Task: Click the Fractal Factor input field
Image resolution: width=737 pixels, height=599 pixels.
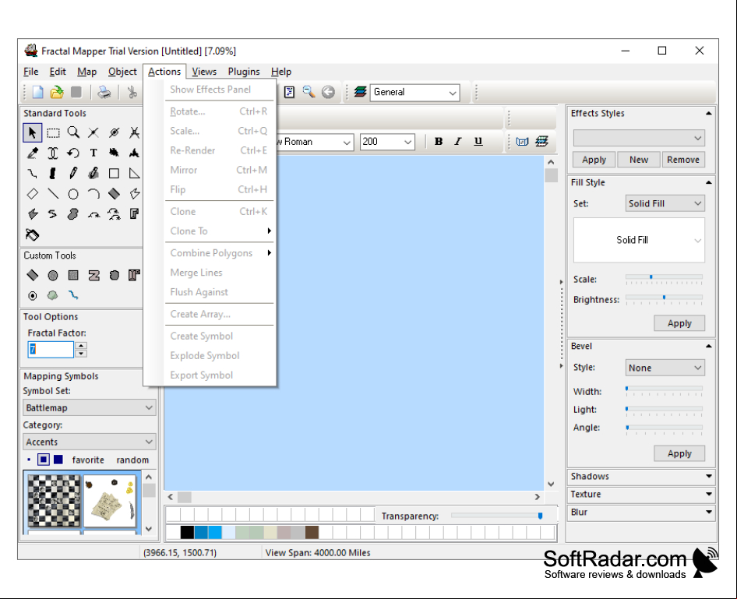Action: coord(51,350)
